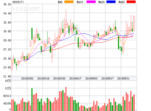Image resolution: width=151 pixels, height=111 pixels.
Task: Click the 27.20 price axis label
Action: pyautogui.click(x=7, y=49)
